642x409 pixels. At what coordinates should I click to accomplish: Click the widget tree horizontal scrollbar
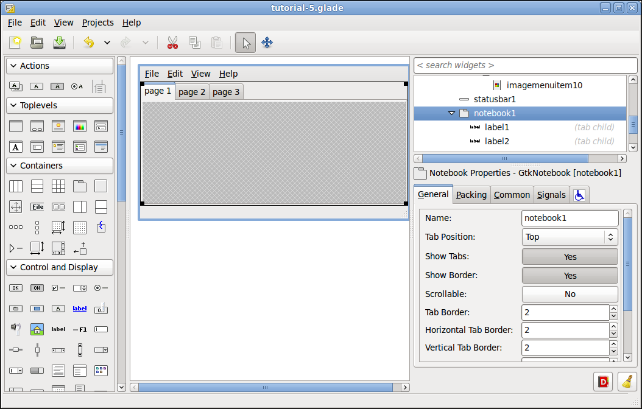tap(505, 158)
